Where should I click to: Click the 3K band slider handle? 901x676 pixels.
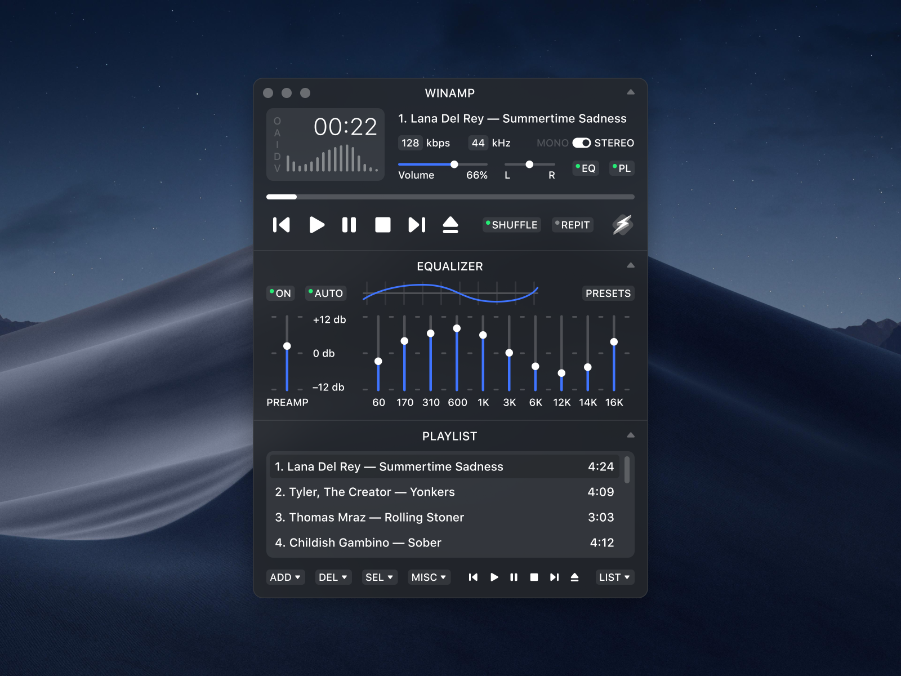coord(509,353)
